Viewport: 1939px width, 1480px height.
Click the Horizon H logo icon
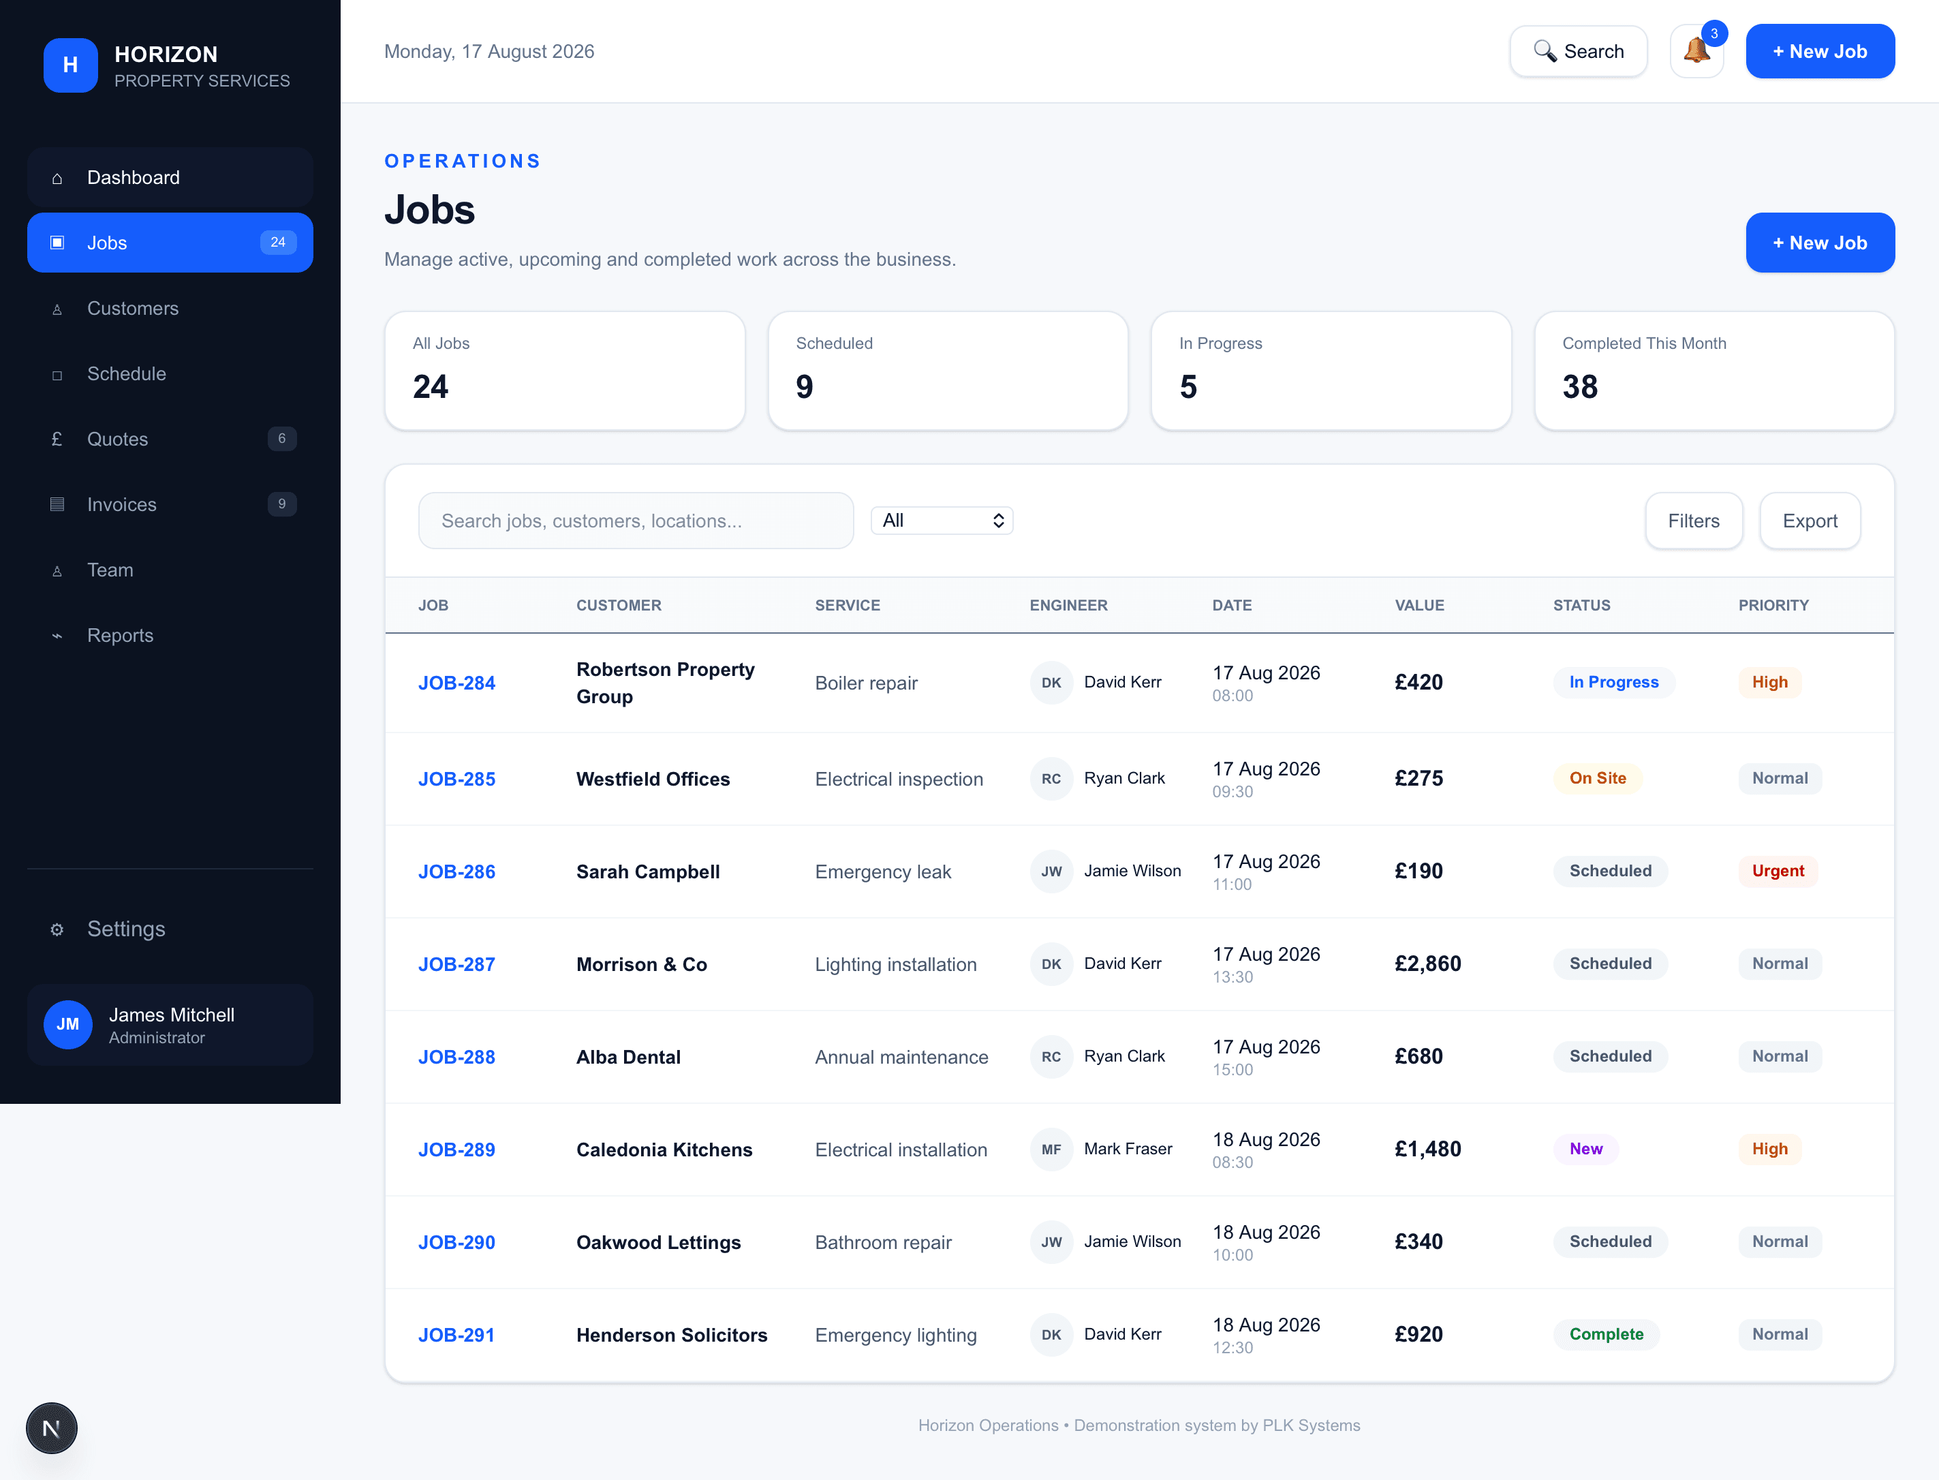point(70,65)
